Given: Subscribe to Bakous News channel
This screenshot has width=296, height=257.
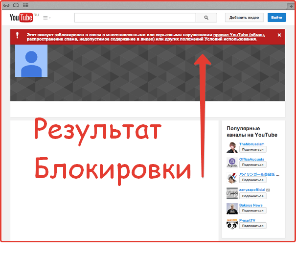Looking at the screenshot, I should pos(252,210).
